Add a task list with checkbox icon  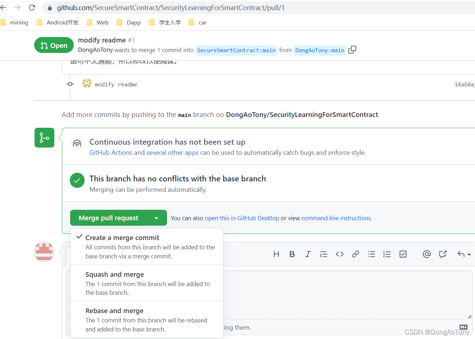[x=403, y=254]
